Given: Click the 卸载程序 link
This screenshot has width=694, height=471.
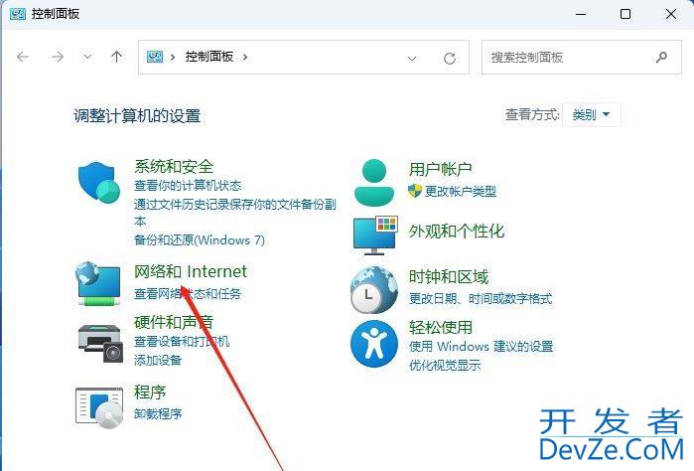Looking at the screenshot, I should [158, 413].
